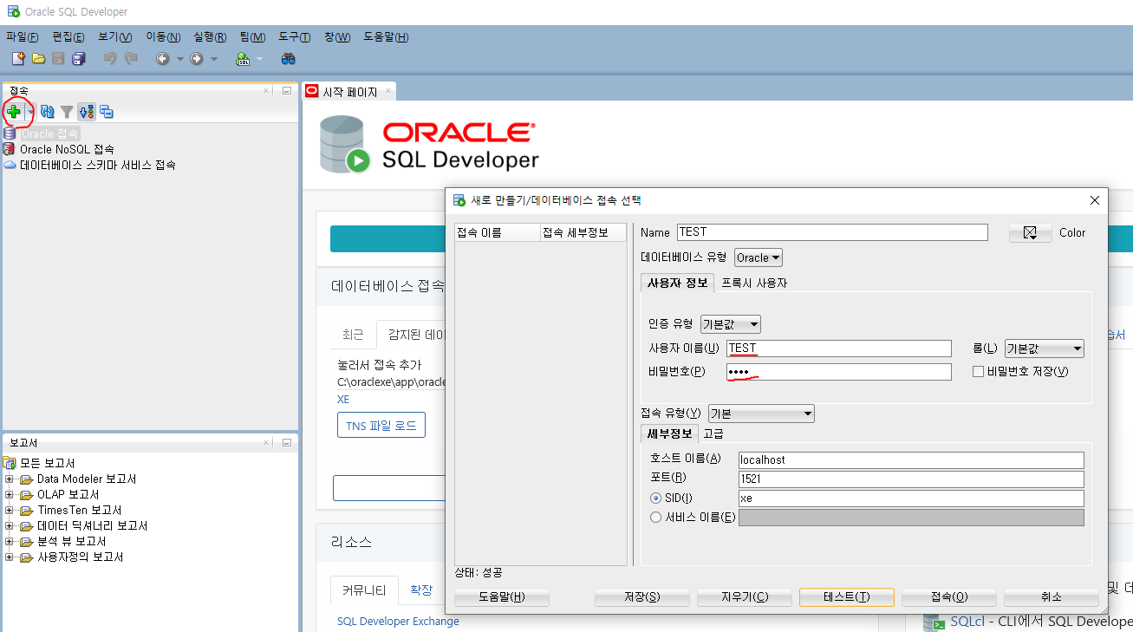Click the SQLcl terminal icon

pos(934,622)
